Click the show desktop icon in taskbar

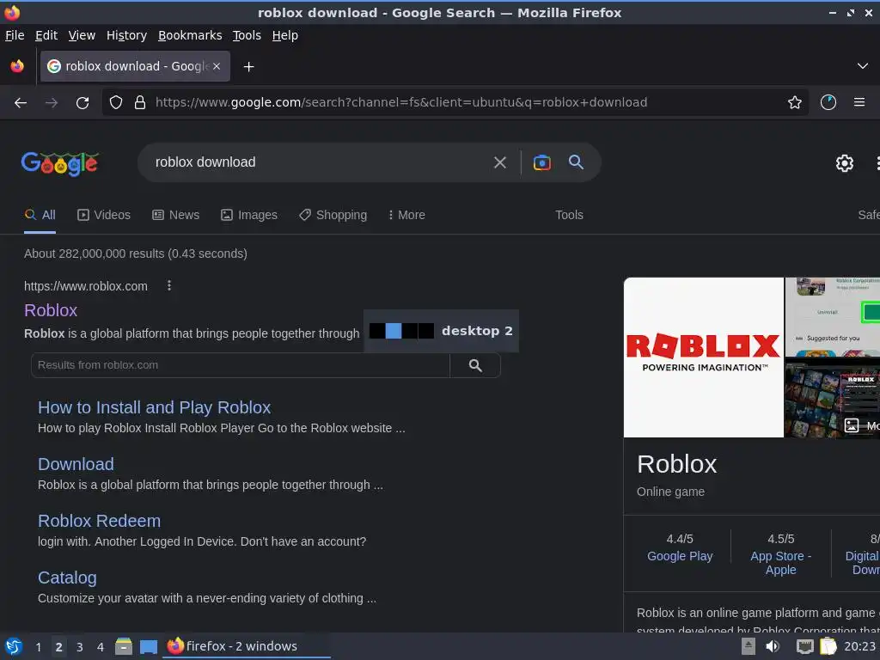148,646
